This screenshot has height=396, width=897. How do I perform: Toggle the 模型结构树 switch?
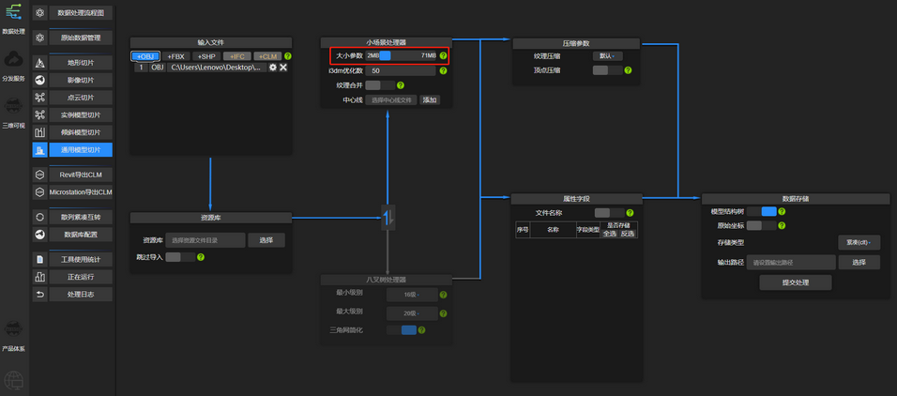pyautogui.click(x=762, y=211)
